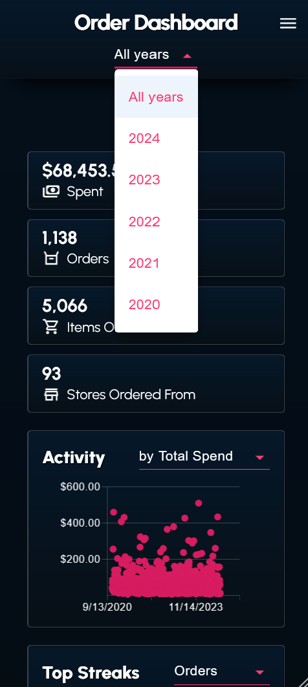The image size is (308, 687).
Task: Select 2021 from the year list
Action: pos(156,263)
